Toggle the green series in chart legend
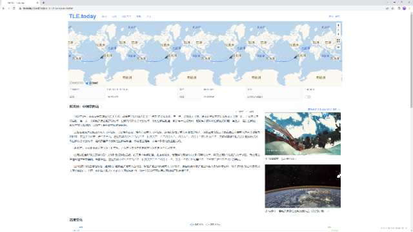Image resolution: width=413 pixels, height=232 pixels. click(x=212, y=224)
